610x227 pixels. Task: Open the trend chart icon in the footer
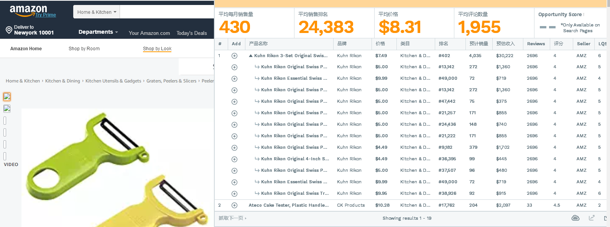tap(592, 218)
